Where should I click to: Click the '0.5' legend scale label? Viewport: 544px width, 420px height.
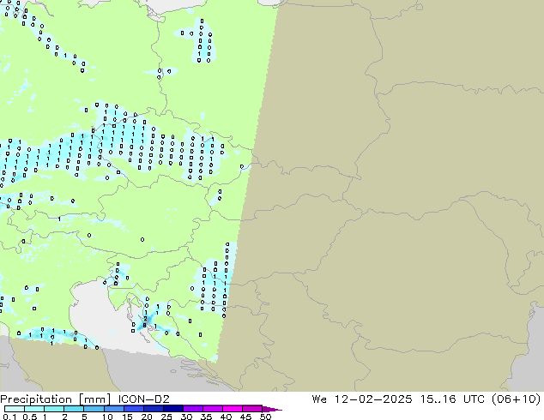click(x=30, y=417)
